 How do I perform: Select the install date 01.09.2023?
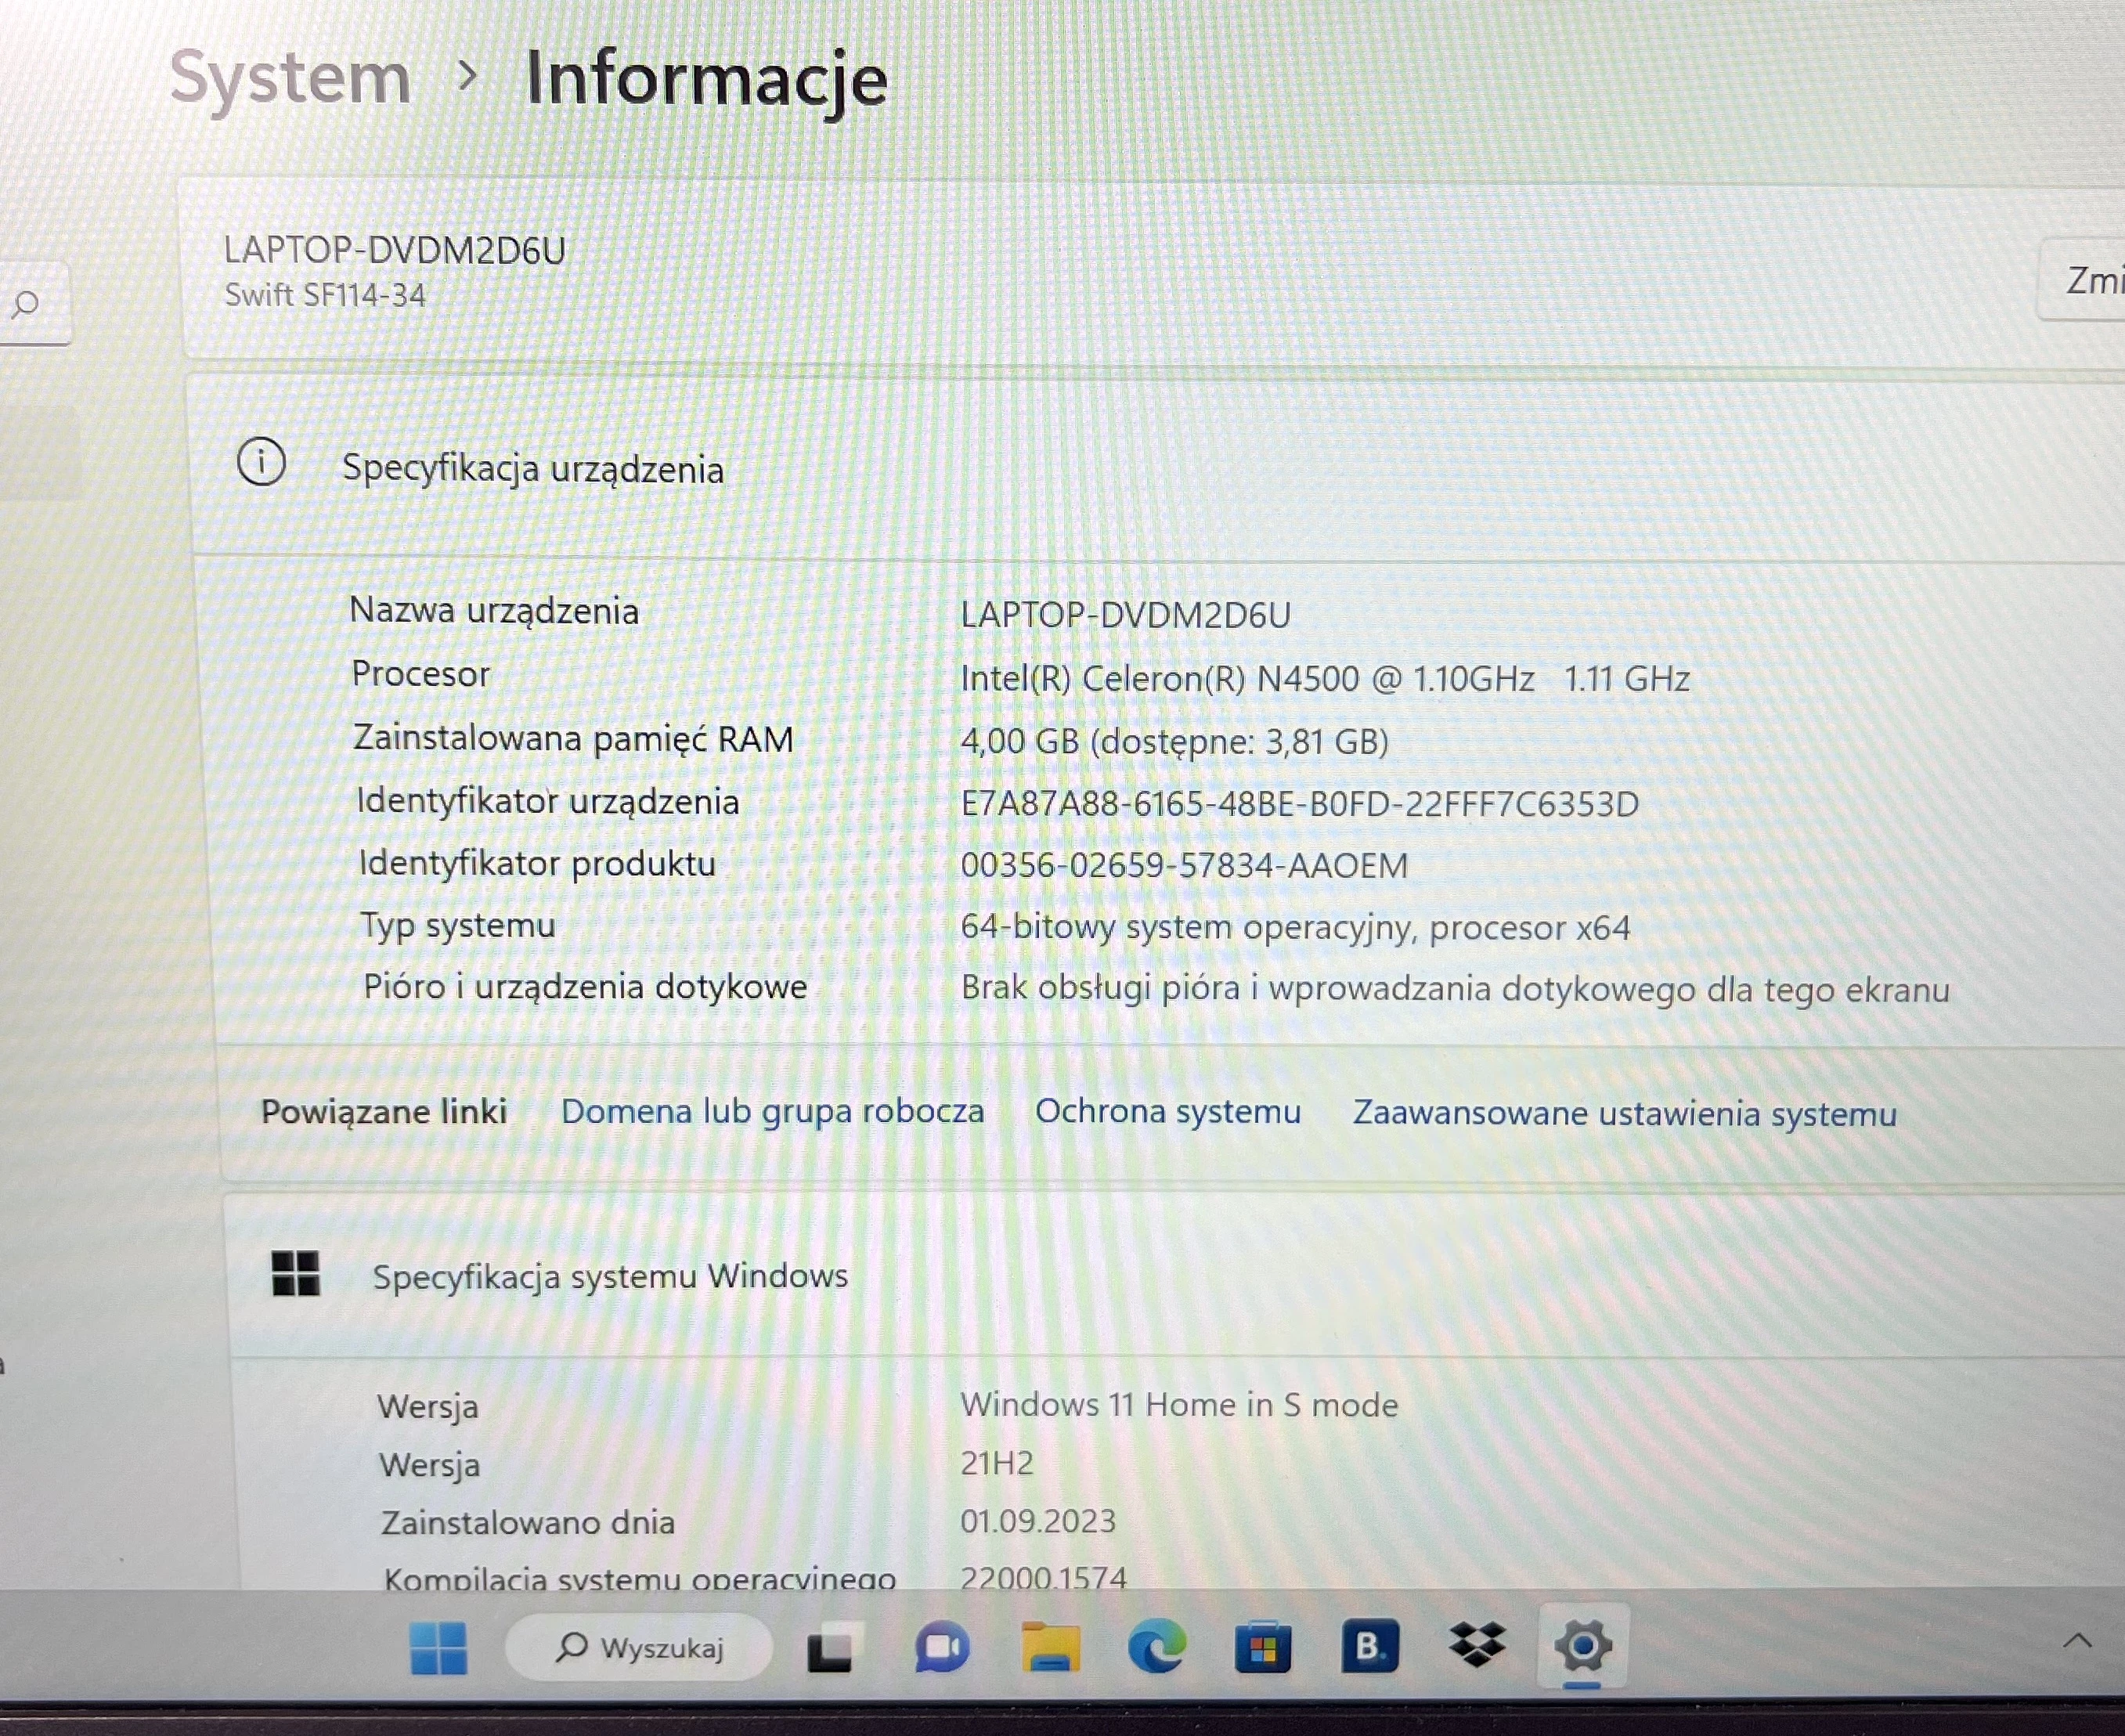pyautogui.click(x=1038, y=1521)
